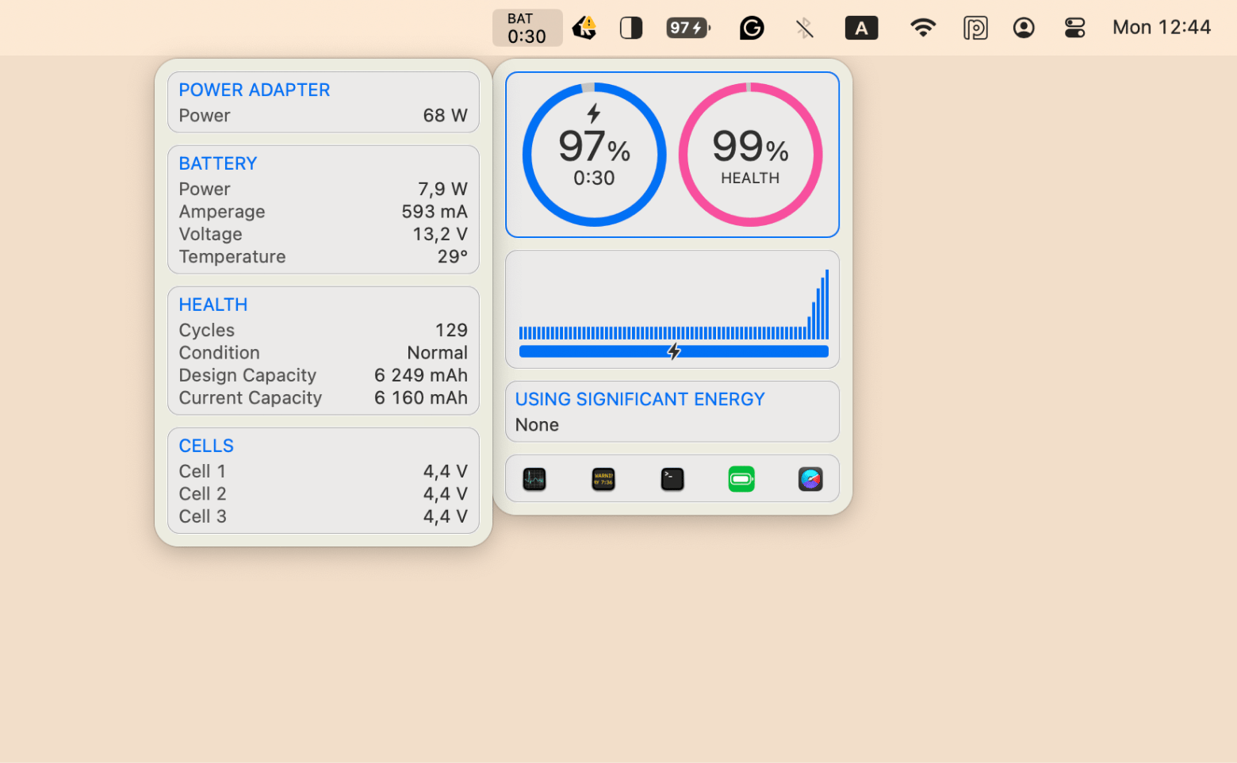Open the BAT 0:30 menu bar dropdown
Viewport: 1237px width, 763px height.
pyautogui.click(x=527, y=29)
